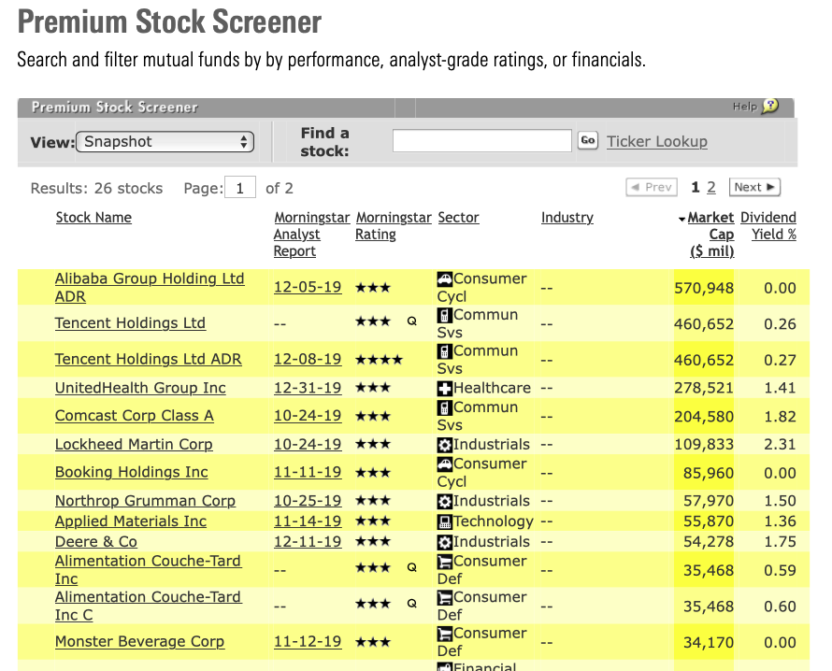Open Tencent ADR analyst report 12-08-19
832x671 pixels.
click(x=308, y=359)
